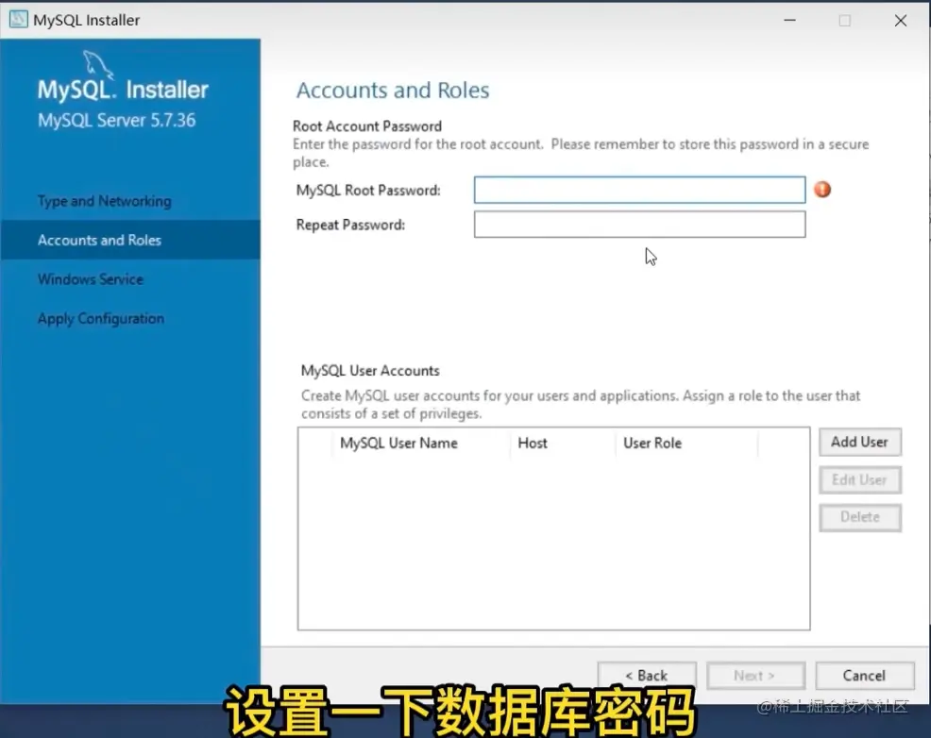Viewport: 931px width, 738px height.
Task: Click the MySQL Server 5.7.36 text
Action: click(116, 121)
